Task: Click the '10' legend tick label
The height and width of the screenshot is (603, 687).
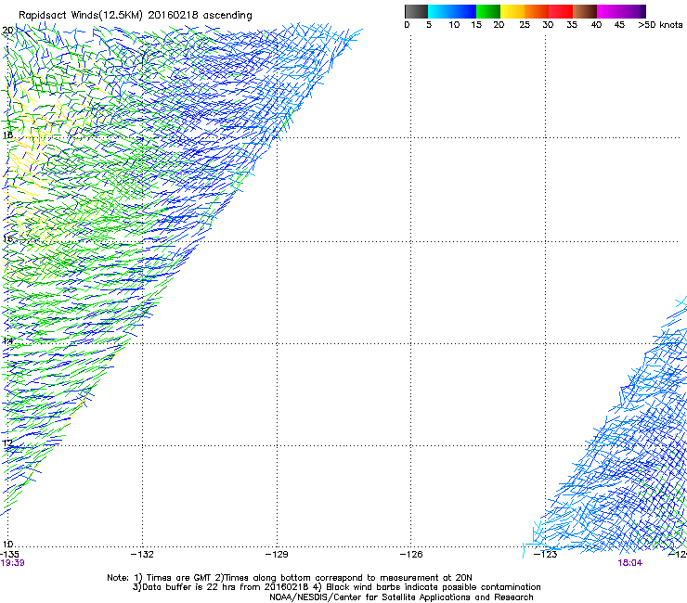Action: [x=454, y=25]
